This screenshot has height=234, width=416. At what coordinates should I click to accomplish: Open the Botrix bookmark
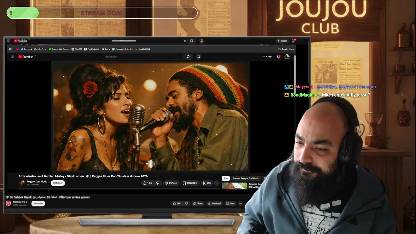click(x=106, y=49)
